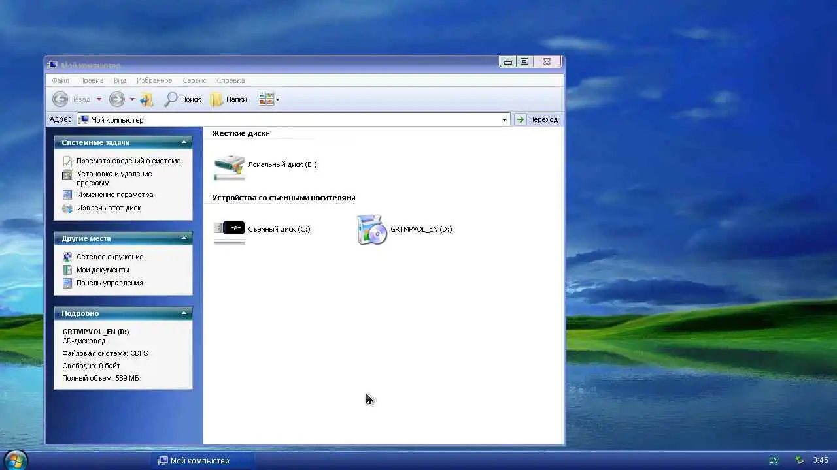Click the Up folder toolbar icon
This screenshot has width=837, height=470.
147,99
